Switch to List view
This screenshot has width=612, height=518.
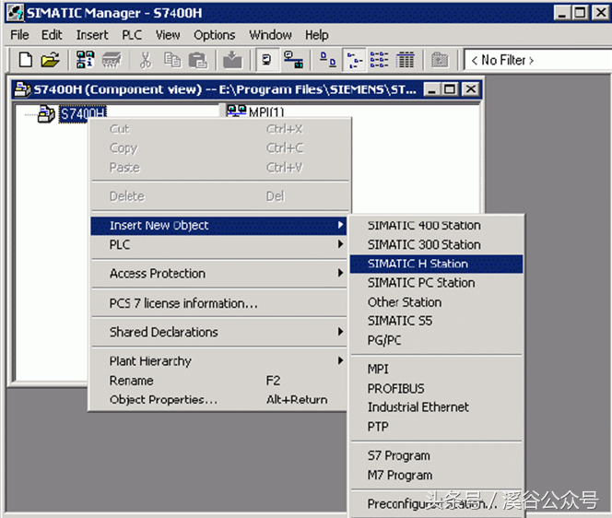pos(379,60)
